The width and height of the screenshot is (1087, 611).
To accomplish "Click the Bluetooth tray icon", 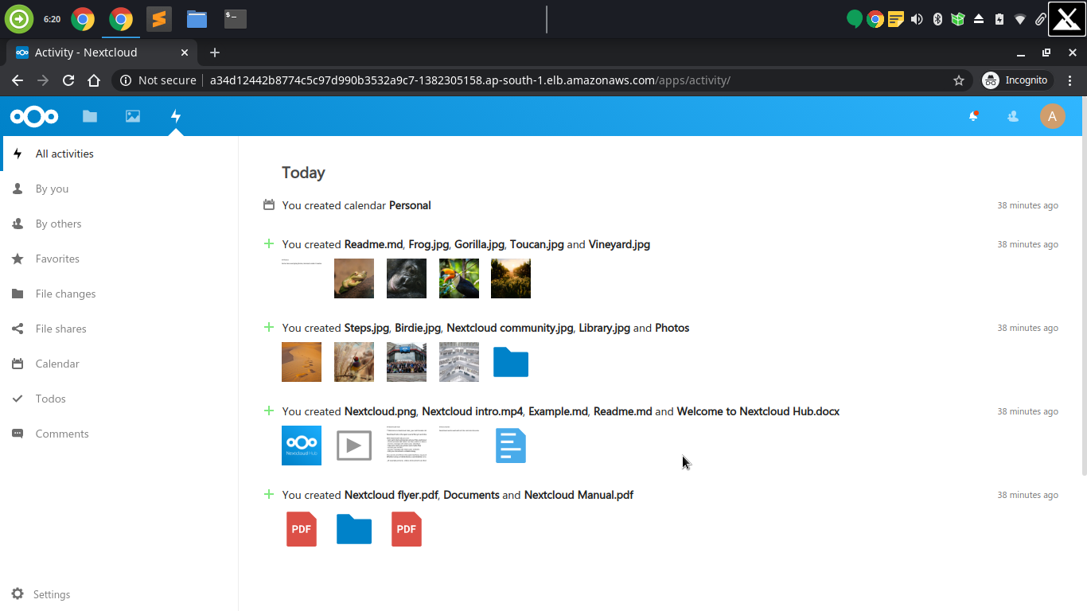I will tap(937, 19).
